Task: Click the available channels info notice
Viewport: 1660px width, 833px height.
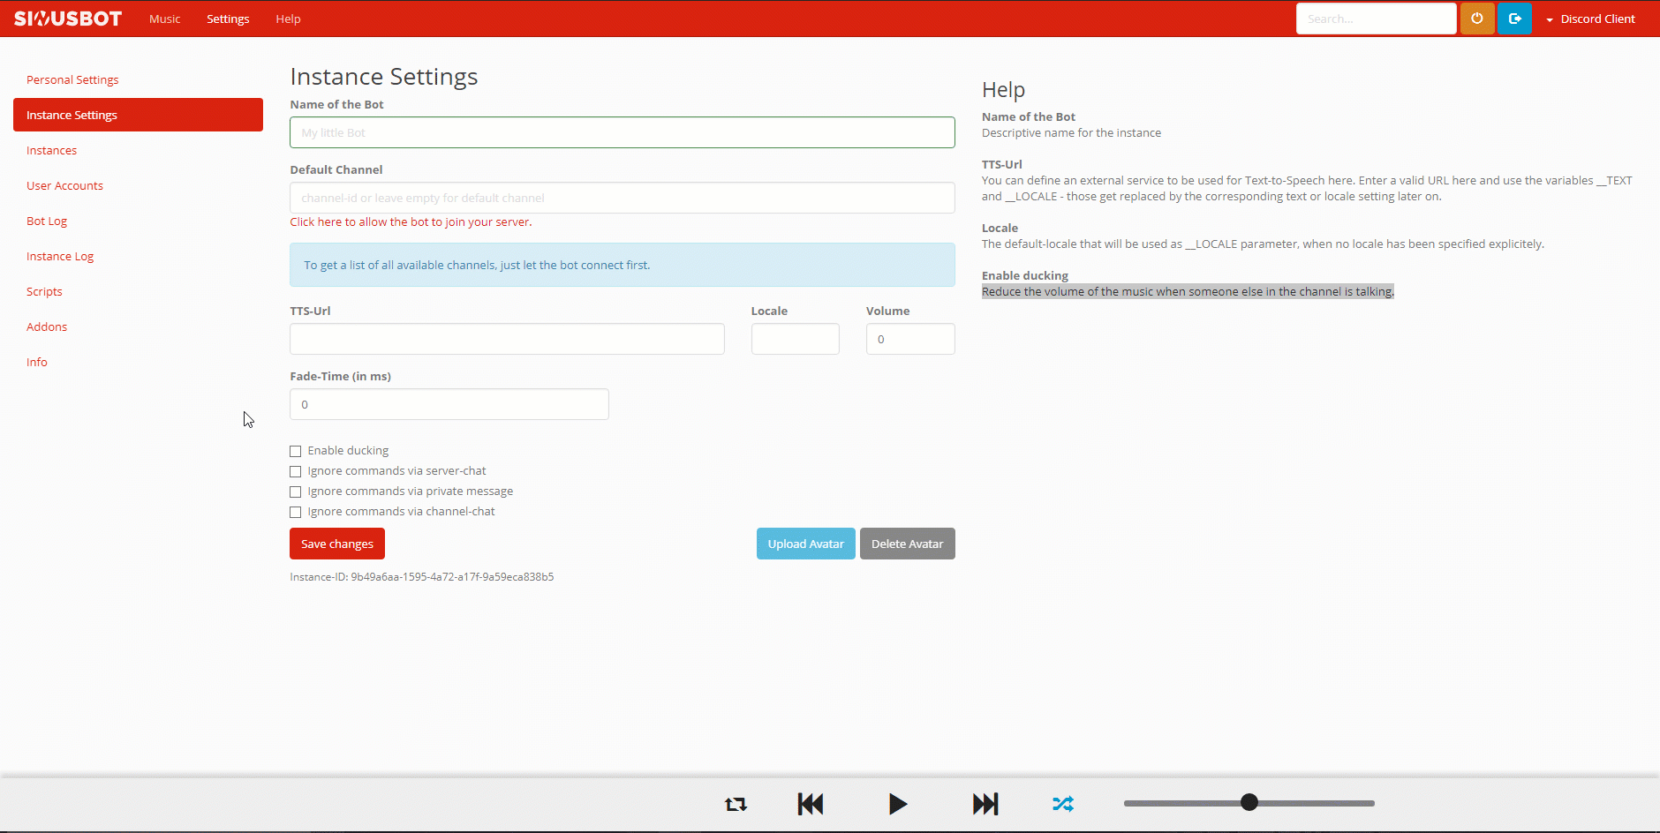Action: pos(622,265)
